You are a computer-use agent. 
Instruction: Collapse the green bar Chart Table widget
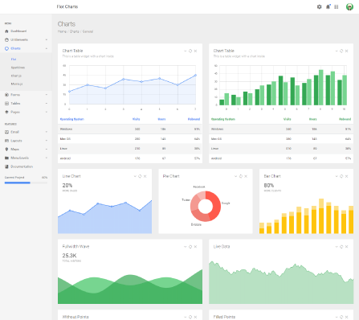[337, 51]
